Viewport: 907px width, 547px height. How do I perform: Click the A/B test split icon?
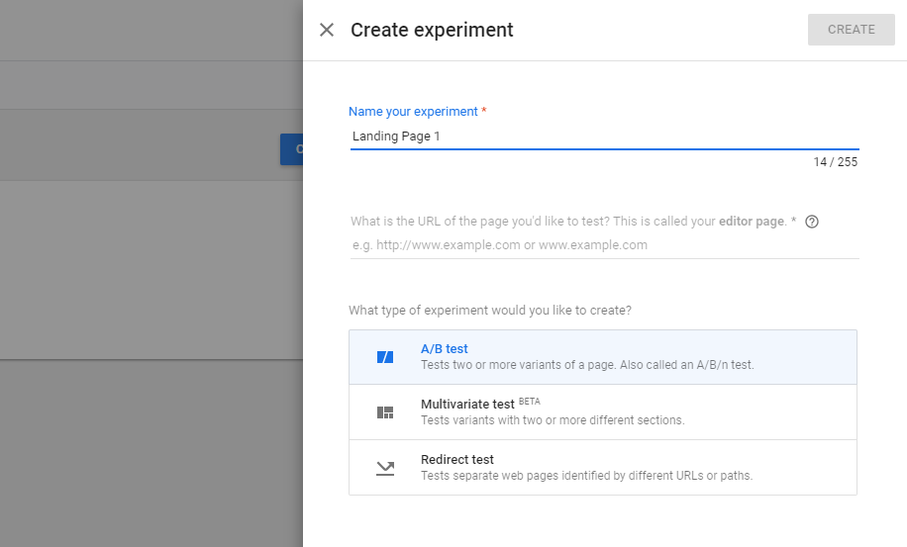pyautogui.click(x=385, y=357)
